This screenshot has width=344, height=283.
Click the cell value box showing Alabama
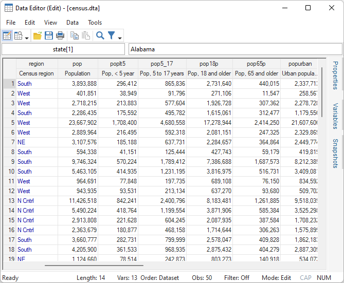tap(235, 49)
